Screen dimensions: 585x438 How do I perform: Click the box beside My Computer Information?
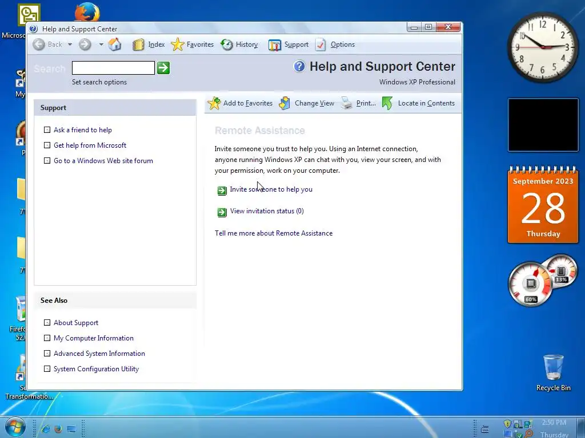(x=47, y=338)
